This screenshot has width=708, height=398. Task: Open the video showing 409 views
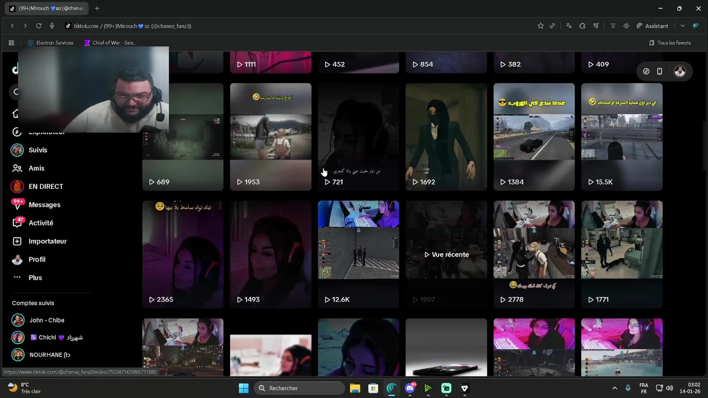pyautogui.click(x=622, y=62)
